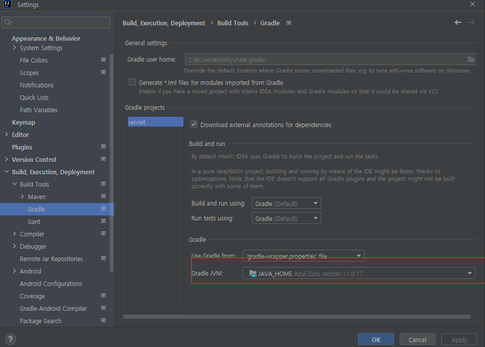
Task: Focus the settings search field
Action: [x=56, y=22]
